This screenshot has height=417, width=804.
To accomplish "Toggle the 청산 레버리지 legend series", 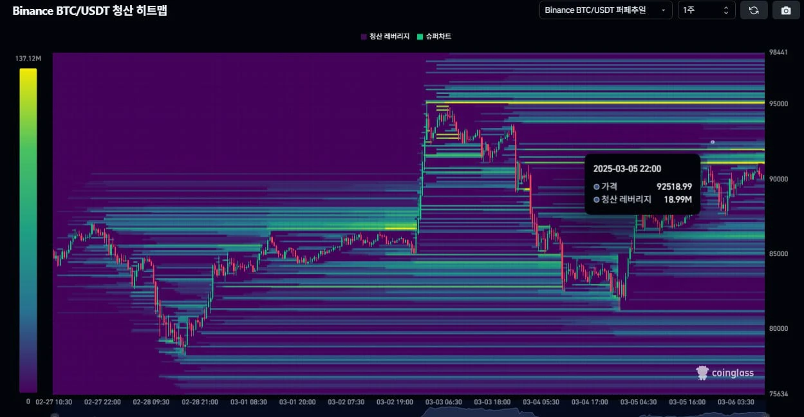I will [x=385, y=37].
